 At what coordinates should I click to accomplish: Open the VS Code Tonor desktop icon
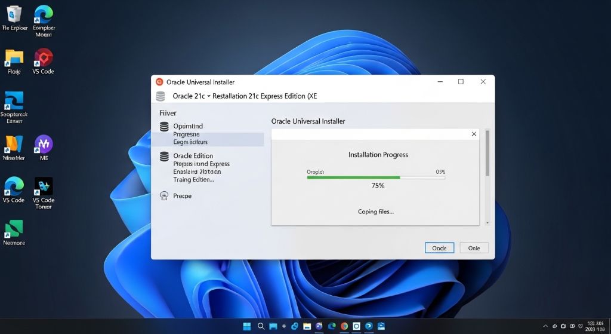coord(43,193)
